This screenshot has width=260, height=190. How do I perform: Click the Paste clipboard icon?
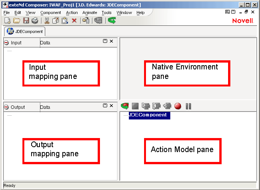coord(65,20)
